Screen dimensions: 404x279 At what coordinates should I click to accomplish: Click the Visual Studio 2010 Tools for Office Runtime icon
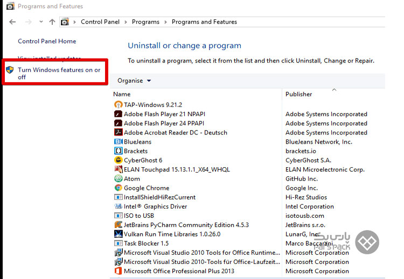coord(118,253)
